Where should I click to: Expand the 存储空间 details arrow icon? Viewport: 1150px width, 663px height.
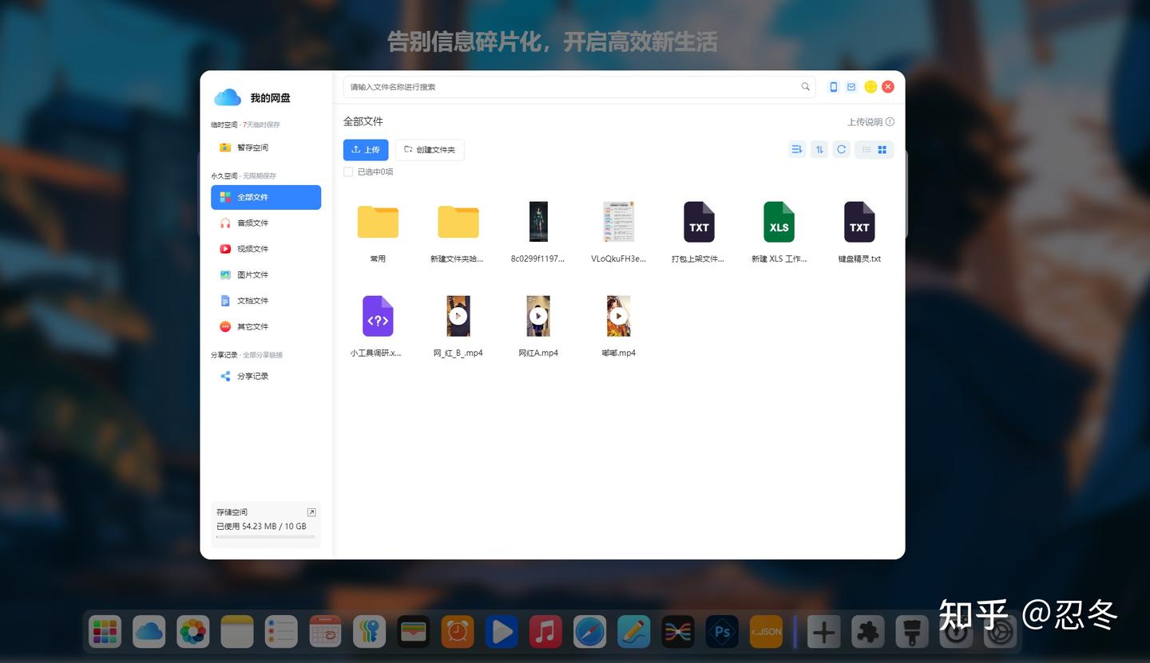point(311,512)
